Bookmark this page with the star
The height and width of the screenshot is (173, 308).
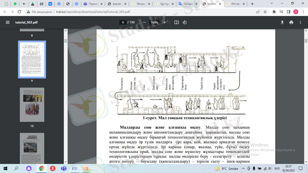[265, 12]
